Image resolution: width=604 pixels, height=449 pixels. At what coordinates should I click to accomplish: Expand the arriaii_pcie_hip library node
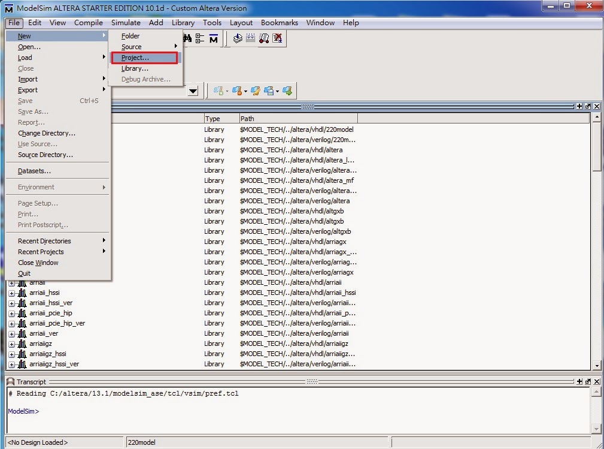click(11, 314)
